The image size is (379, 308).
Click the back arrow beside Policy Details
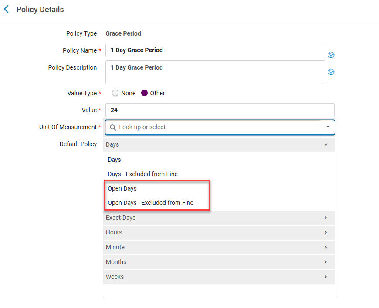pos(6,9)
